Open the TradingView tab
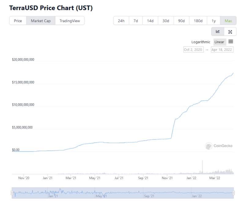Screen dimensions: 240x203 click(x=70, y=21)
